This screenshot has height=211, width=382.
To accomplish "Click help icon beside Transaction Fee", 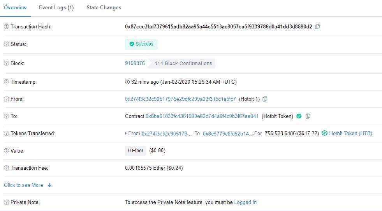I will pyautogui.click(x=6, y=168).
